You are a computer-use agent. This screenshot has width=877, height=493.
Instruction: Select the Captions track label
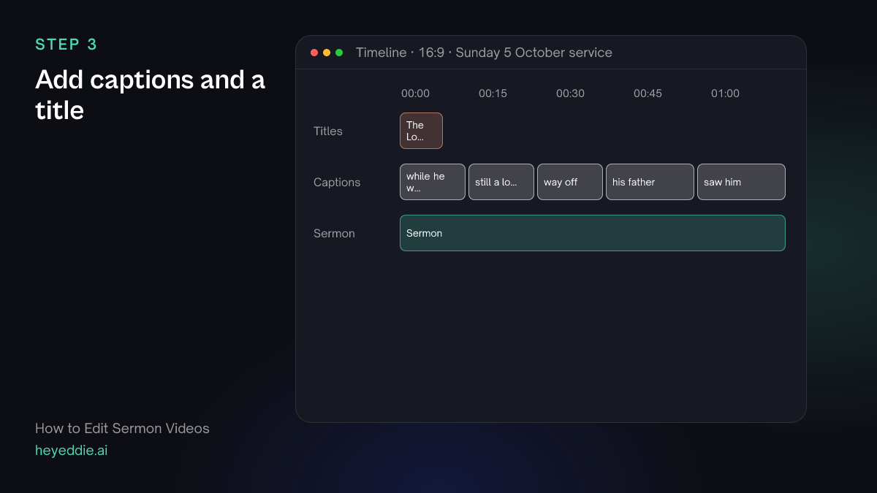[337, 182]
